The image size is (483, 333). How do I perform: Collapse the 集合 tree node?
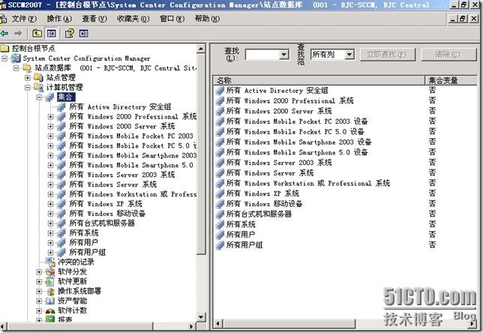[39, 97]
